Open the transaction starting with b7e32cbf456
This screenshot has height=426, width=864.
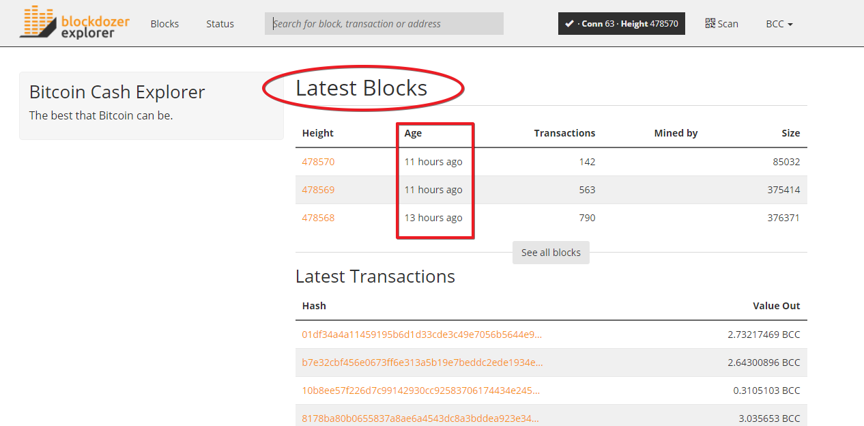tap(422, 363)
